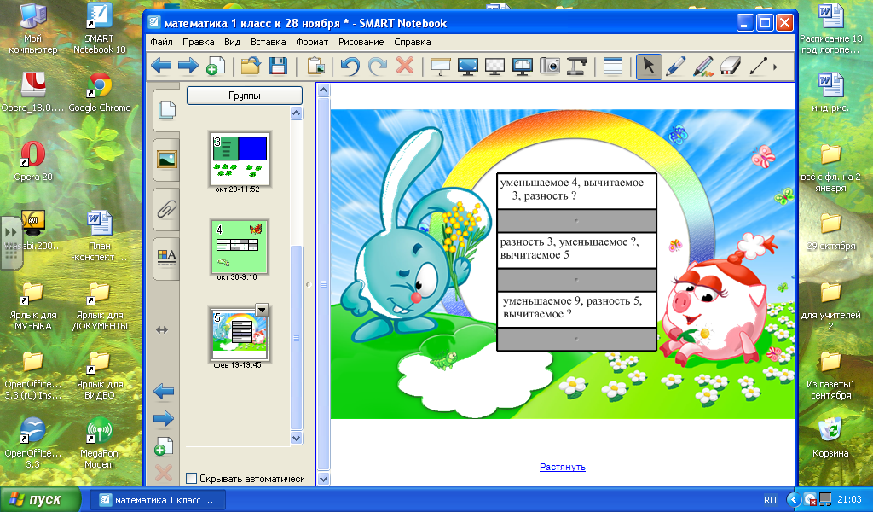Expand hidden system tray icons
Viewport: 873px width, 512px height.
[794, 500]
